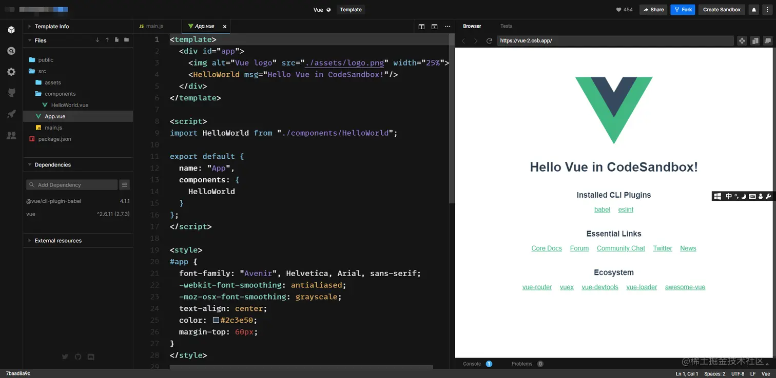Click the Template badge in title bar
The image size is (776, 378).
(x=351, y=10)
